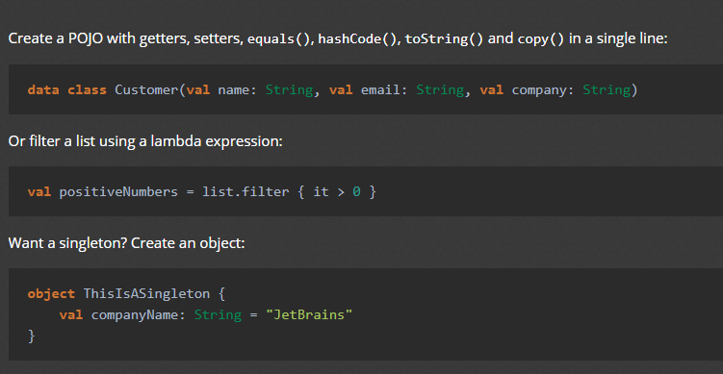The image size is (723, 374).
Task: Click the inline 'toString()' code text
Action: pos(444,38)
